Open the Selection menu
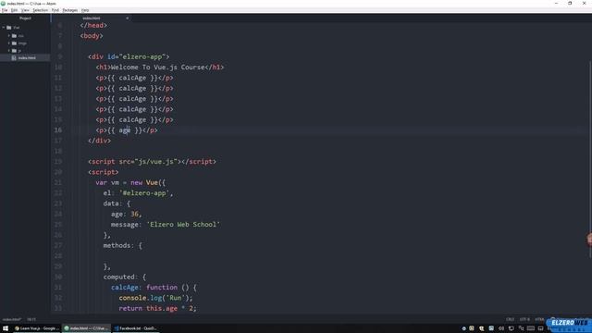This screenshot has width=592, height=333. [40, 10]
